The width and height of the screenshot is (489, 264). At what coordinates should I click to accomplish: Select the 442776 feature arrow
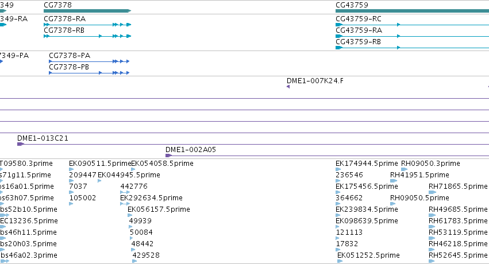pos(125,192)
